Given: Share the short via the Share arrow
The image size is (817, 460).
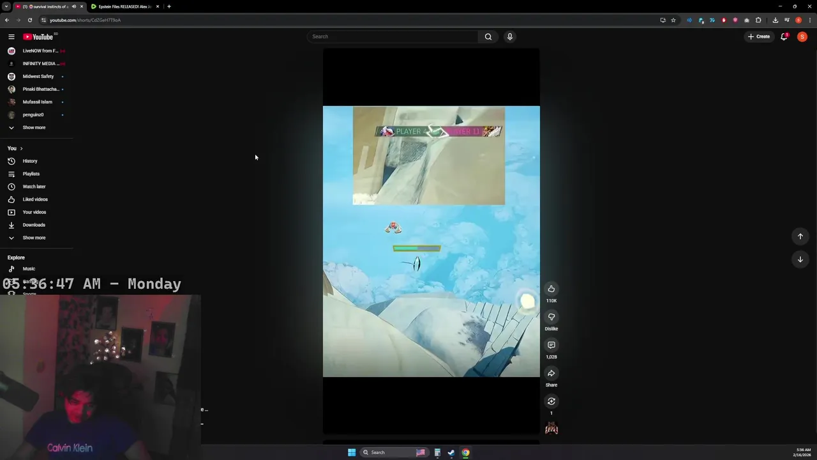Looking at the screenshot, I should (x=551, y=373).
